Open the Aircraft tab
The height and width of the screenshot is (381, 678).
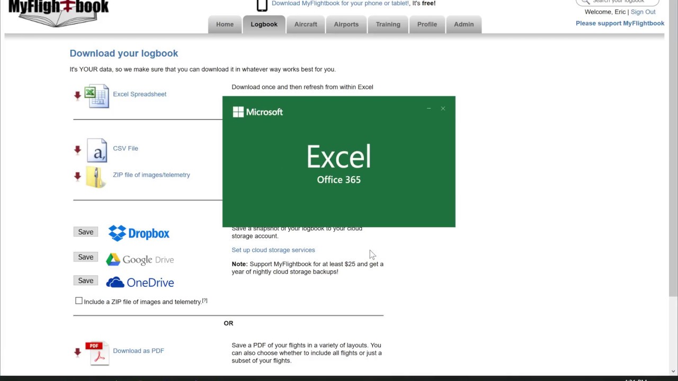point(306,24)
